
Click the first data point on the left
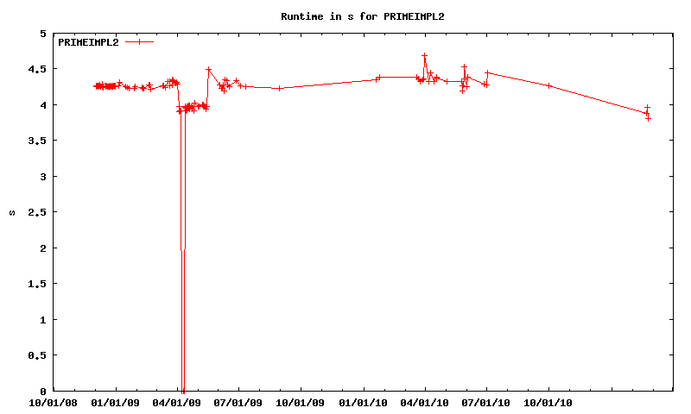96,86
